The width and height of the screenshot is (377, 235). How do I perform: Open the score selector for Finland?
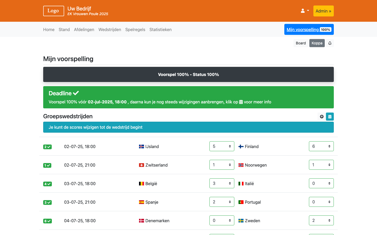coord(321,146)
